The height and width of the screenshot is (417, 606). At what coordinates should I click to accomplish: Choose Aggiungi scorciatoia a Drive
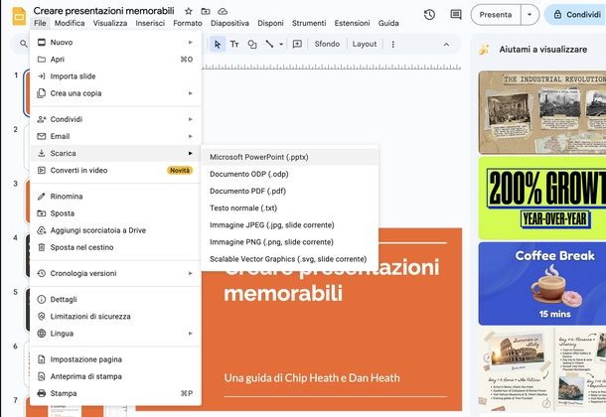[115, 230]
